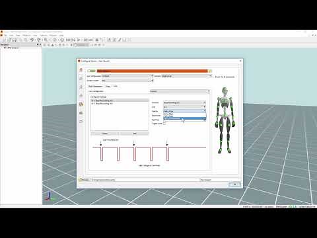The image size is (317, 238).
Task: Switch to the Body Dimensions tab
Action: (x=95, y=86)
